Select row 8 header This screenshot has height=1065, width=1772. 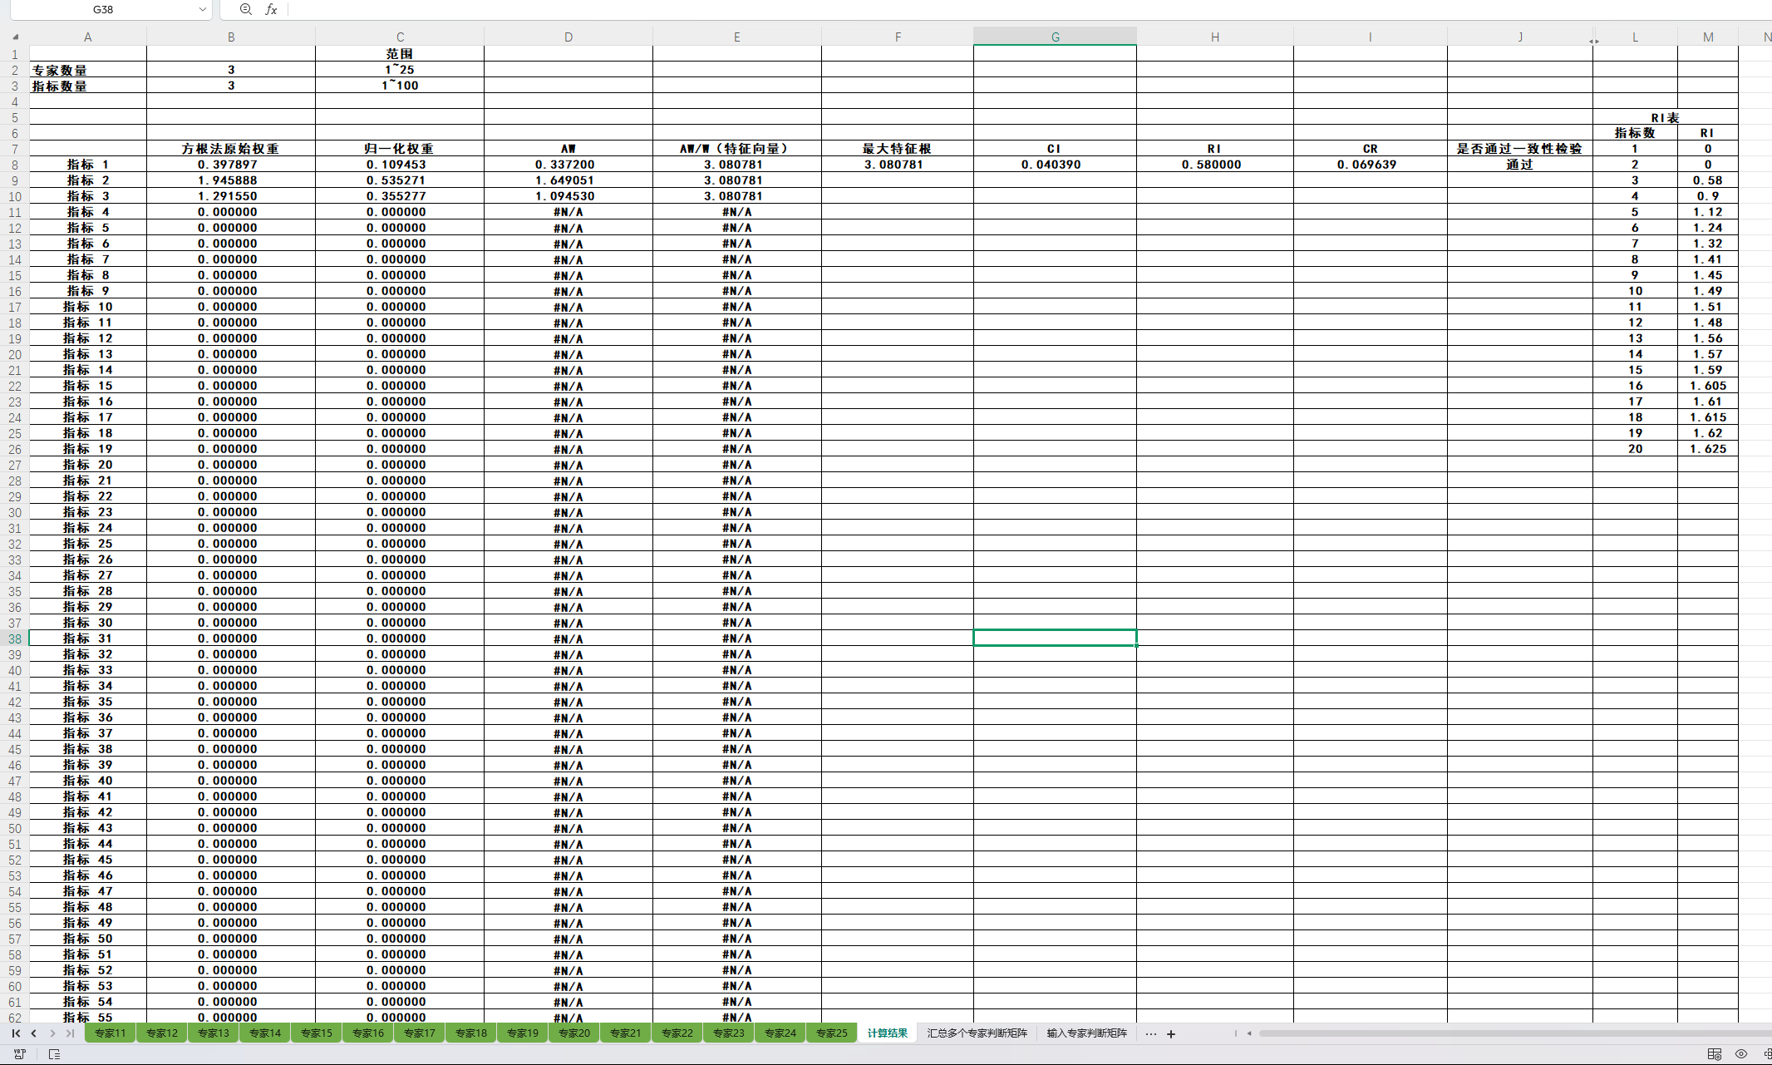coord(15,165)
